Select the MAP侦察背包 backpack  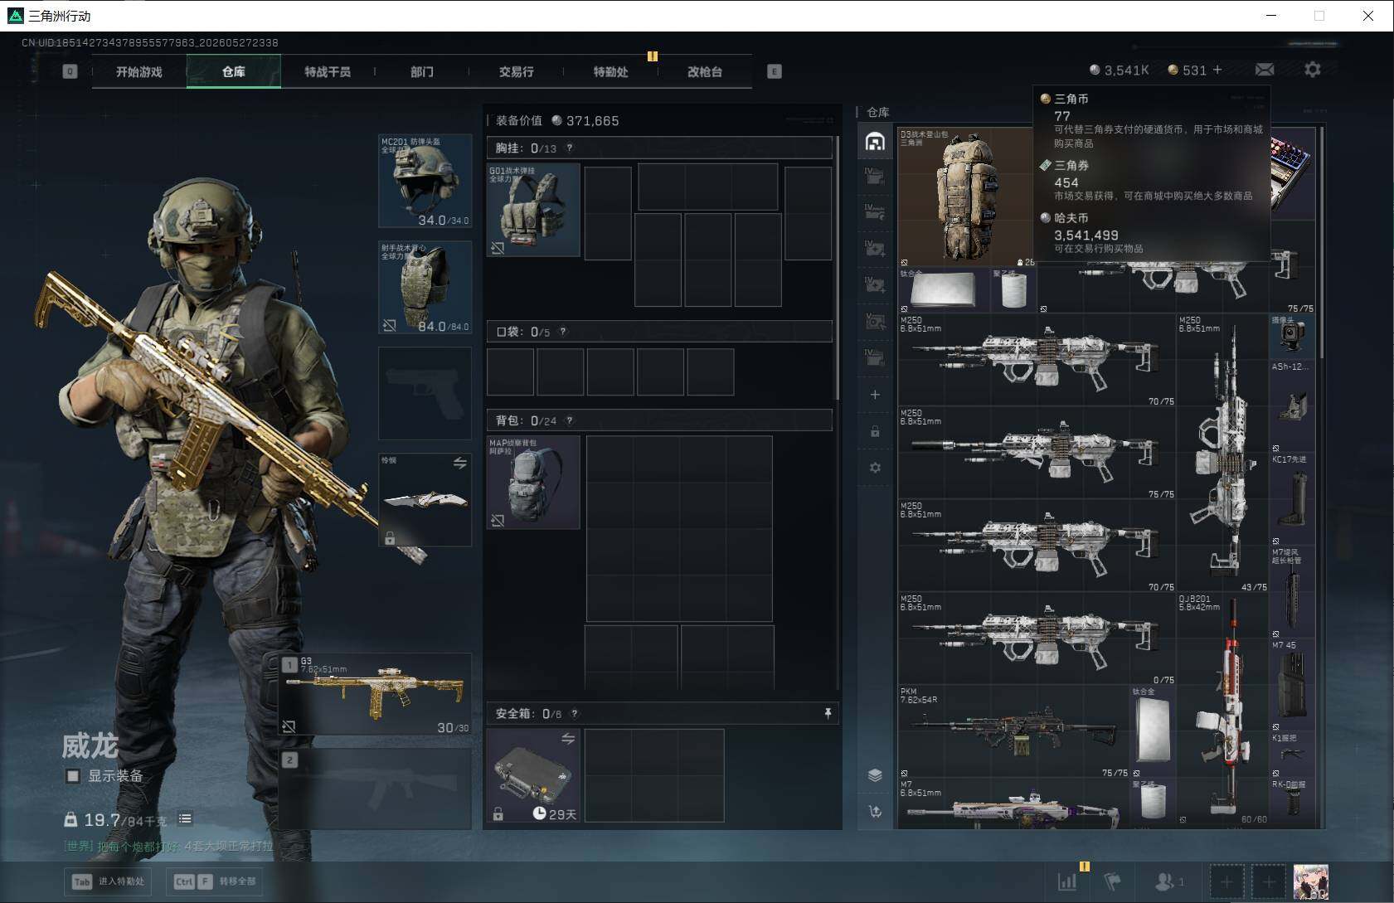533,483
